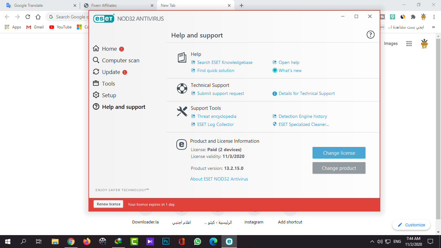This screenshot has height=248, width=441.
Task: Open the Gmail bookmark
Action: pyautogui.click(x=35, y=27)
